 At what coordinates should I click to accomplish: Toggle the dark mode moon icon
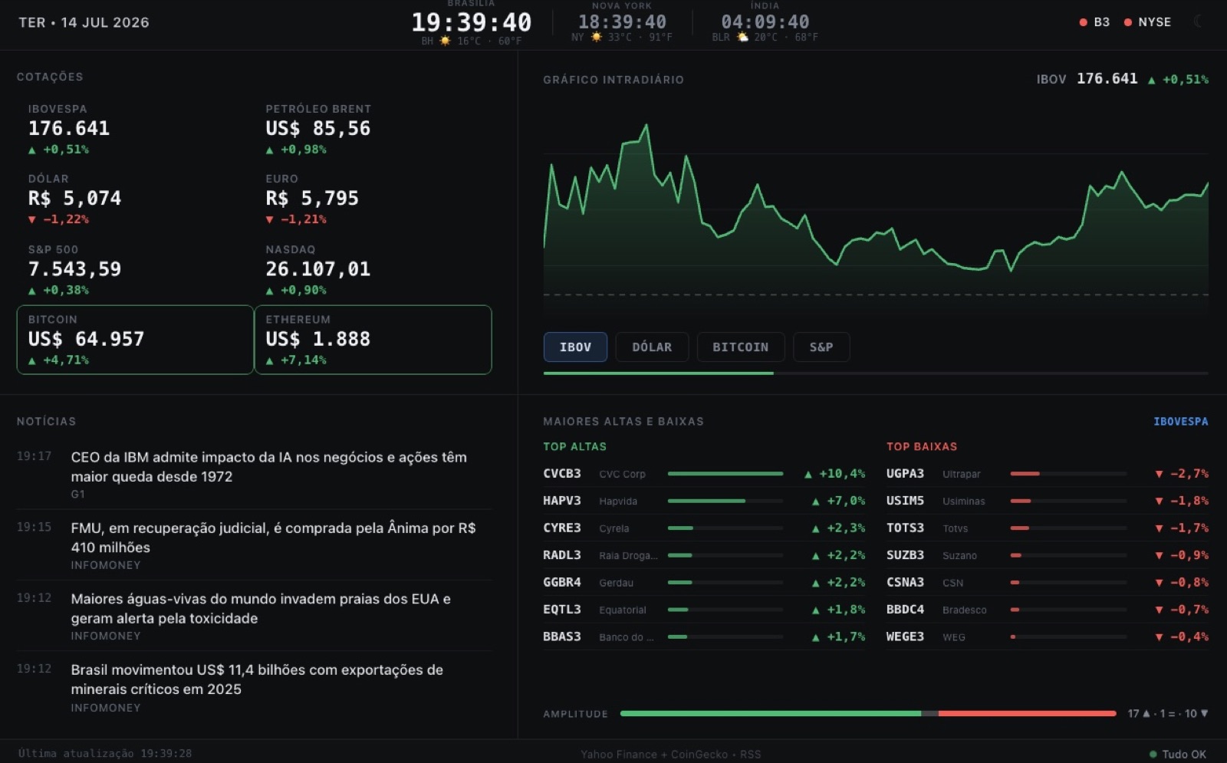(x=1199, y=21)
